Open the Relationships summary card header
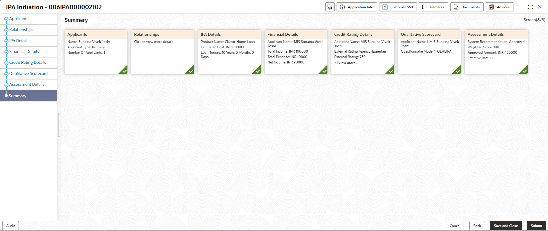Viewport: 548px width, 231px height. 163,34
